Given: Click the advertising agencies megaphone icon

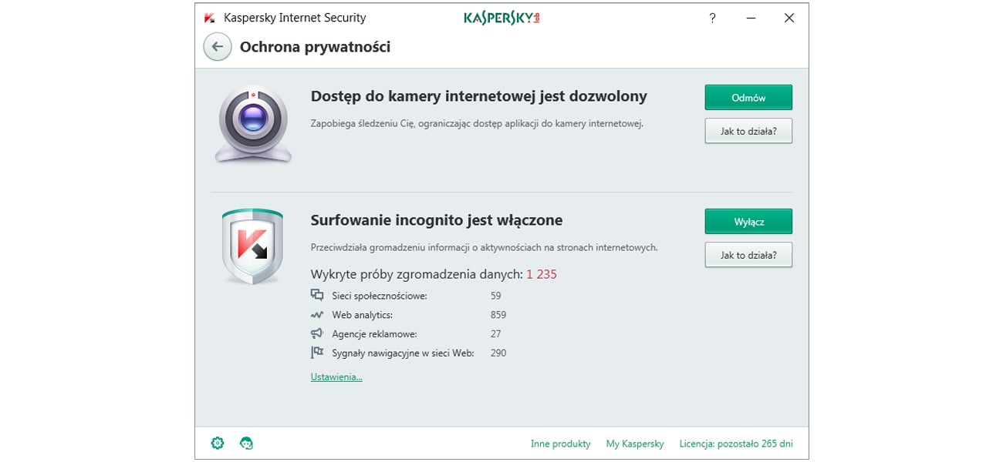Looking at the screenshot, I should point(316,333).
